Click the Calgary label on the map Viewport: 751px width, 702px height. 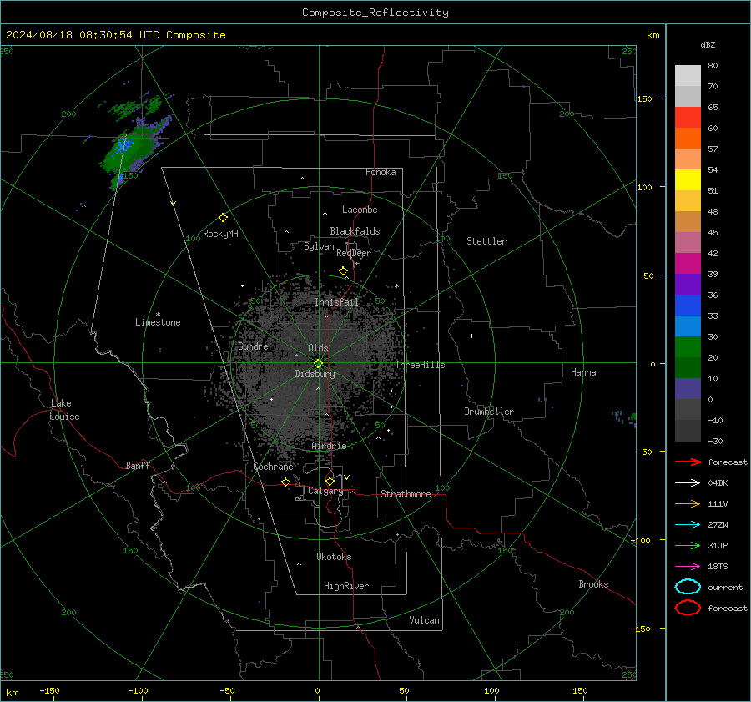325,491
